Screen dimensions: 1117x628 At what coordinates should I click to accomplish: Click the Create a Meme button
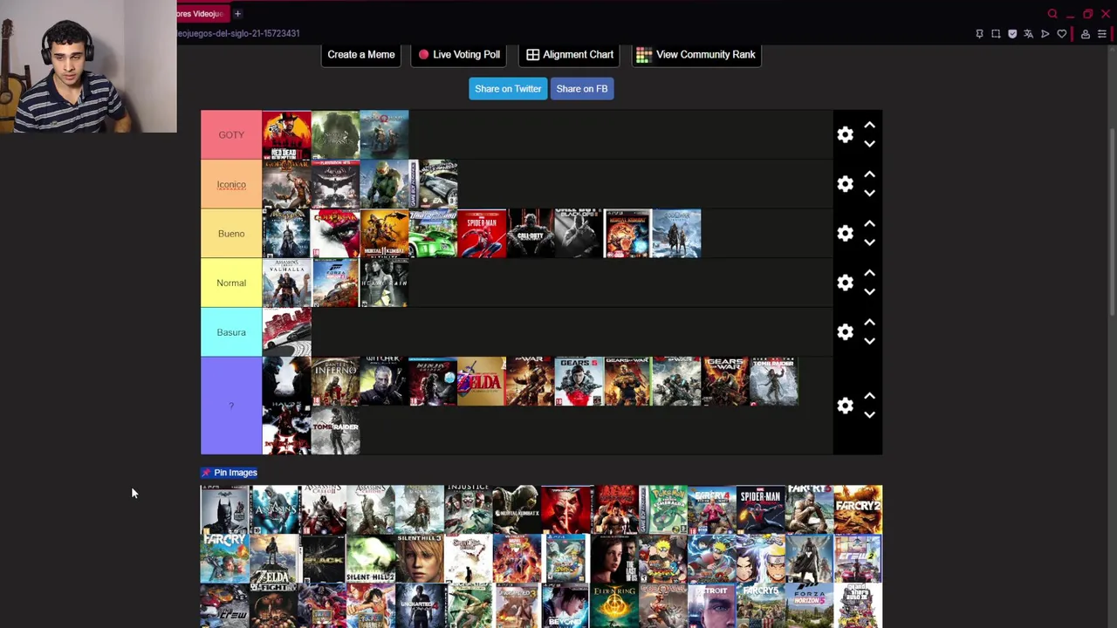[x=361, y=54]
